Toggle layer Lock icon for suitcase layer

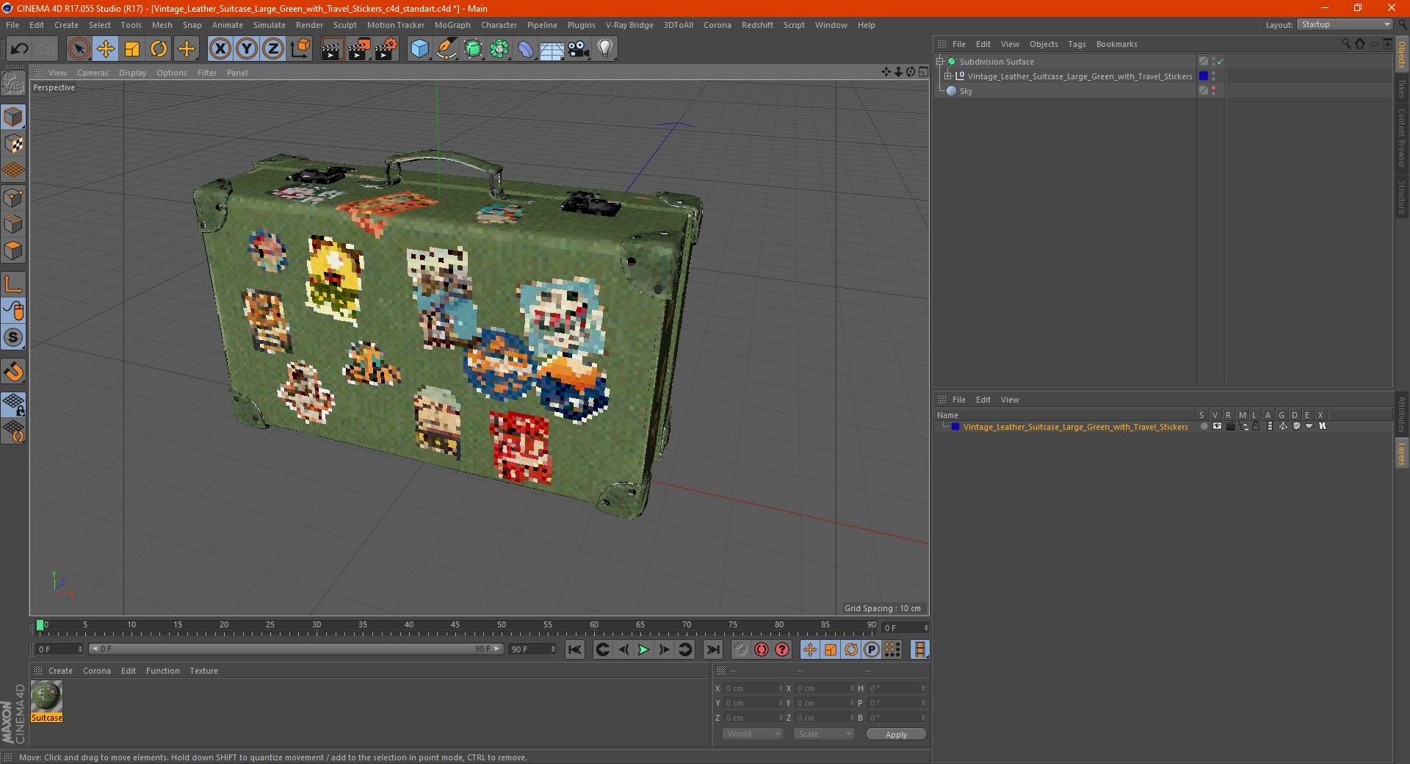pos(1257,426)
